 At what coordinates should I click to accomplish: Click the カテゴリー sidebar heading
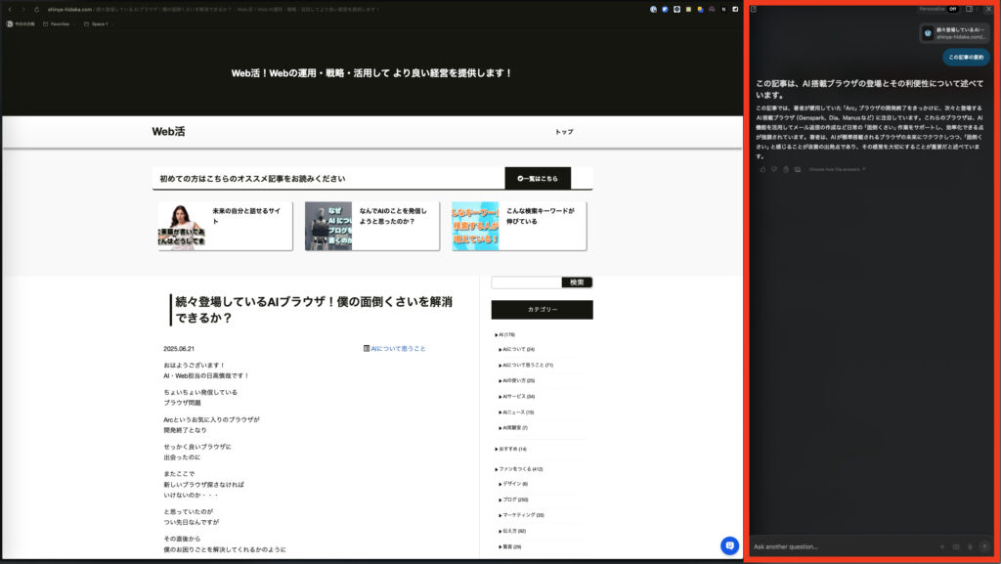(542, 310)
